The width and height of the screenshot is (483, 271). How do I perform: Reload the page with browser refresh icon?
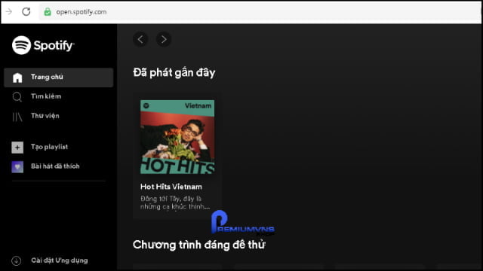(x=26, y=12)
